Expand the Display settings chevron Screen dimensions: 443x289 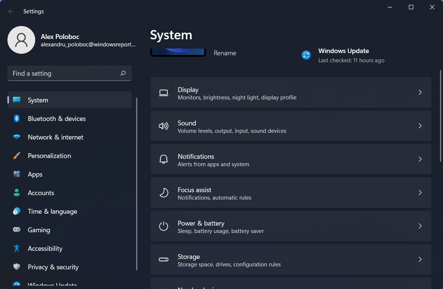click(x=420, y=92)
